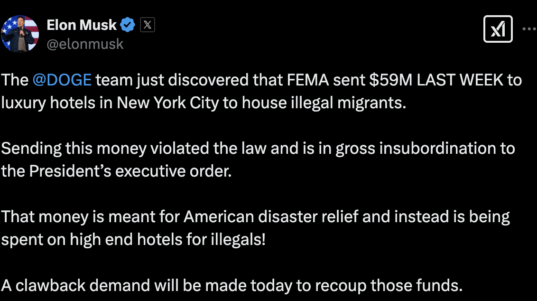Click the "violated the law" phrase
Screen dimensions: 537x301
click(208, 148)
